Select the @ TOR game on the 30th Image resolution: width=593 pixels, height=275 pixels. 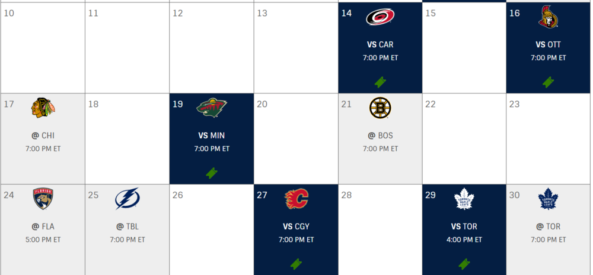point(549,227)
